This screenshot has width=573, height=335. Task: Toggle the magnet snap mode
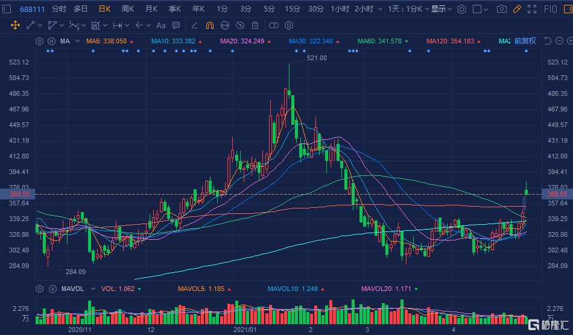[210, 25]
